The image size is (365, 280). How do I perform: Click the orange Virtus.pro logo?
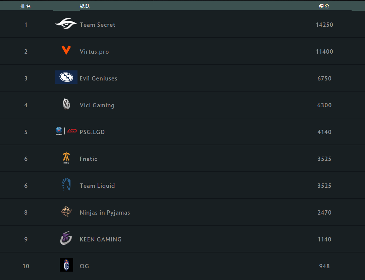click(x=66, y=50)
